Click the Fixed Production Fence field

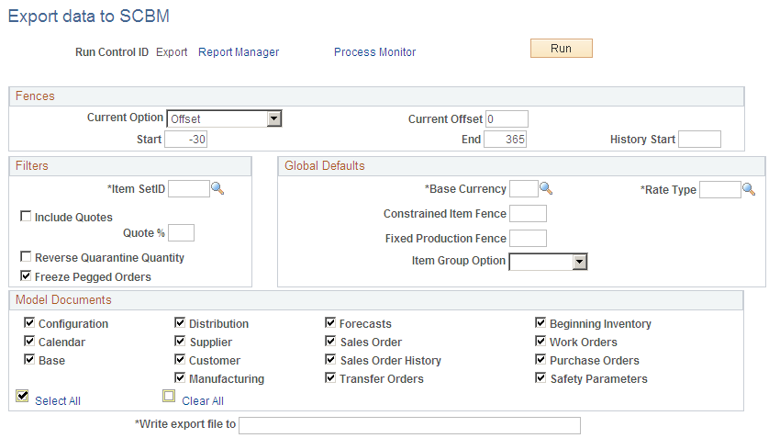coord(529,239)
